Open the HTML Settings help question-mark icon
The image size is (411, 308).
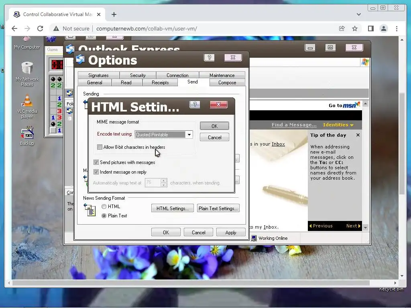click(x=195, y=105)
